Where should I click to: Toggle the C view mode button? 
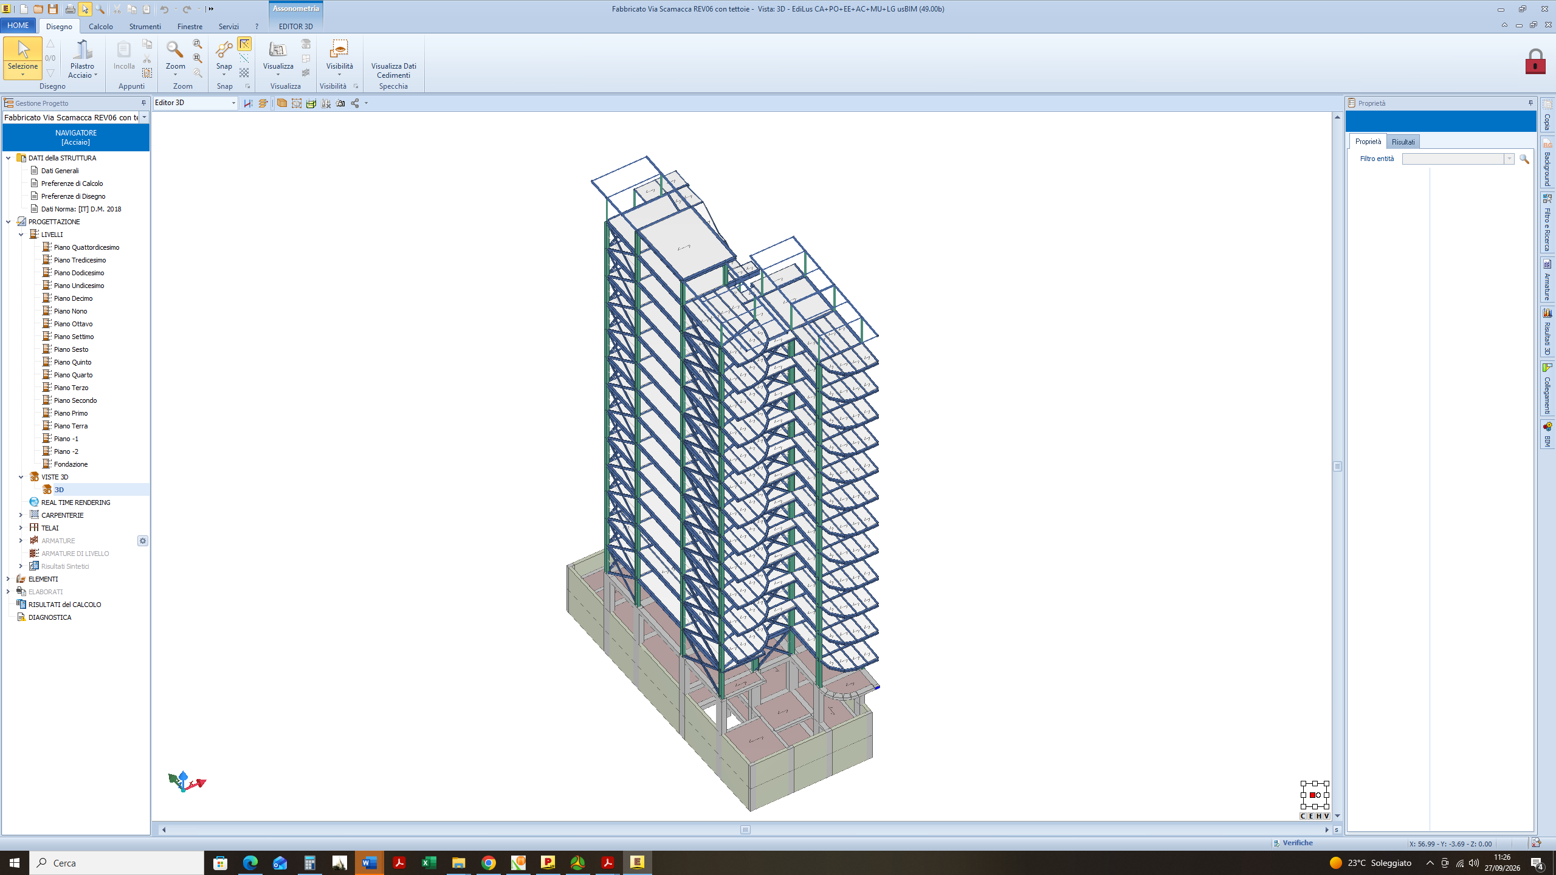1303,816
